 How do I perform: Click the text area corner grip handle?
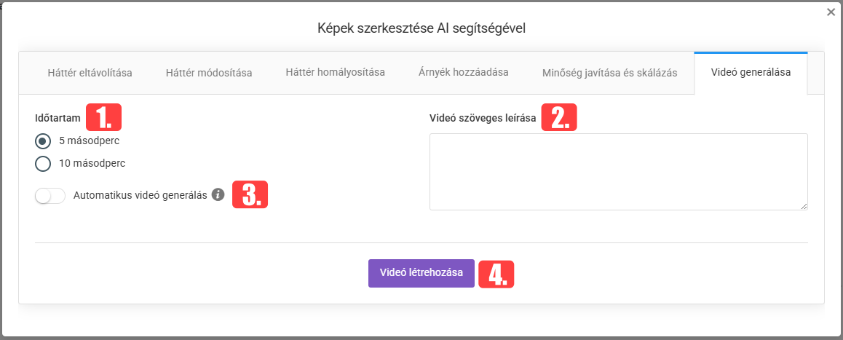(x=804, y=207)
